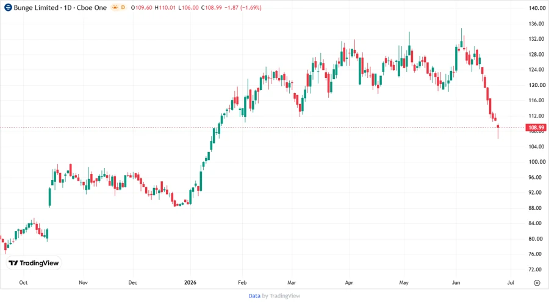Click the 140.00 price axis label

coord(537,8)
